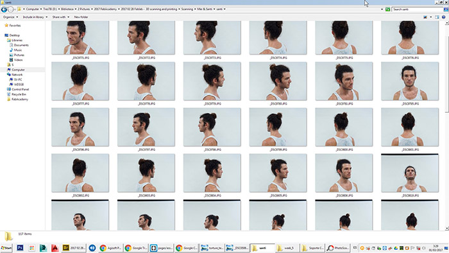Open the week_5 folder taskbar button
Screen dimensions: 449x253
coord(287,248)
